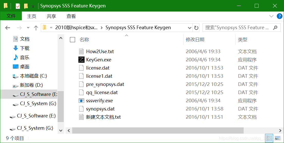The image size is (284, 143).
Task: Go back to the previous folder
Action: click(8, 28)
